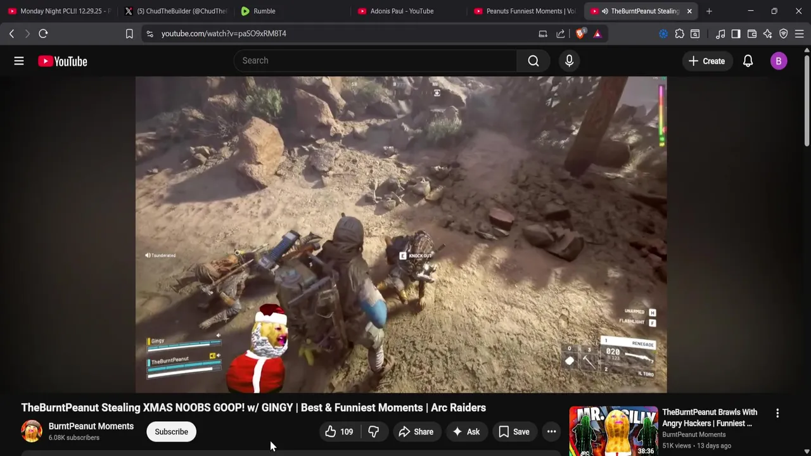Click the Ask button
811x456 pixels.
point(466,432)
